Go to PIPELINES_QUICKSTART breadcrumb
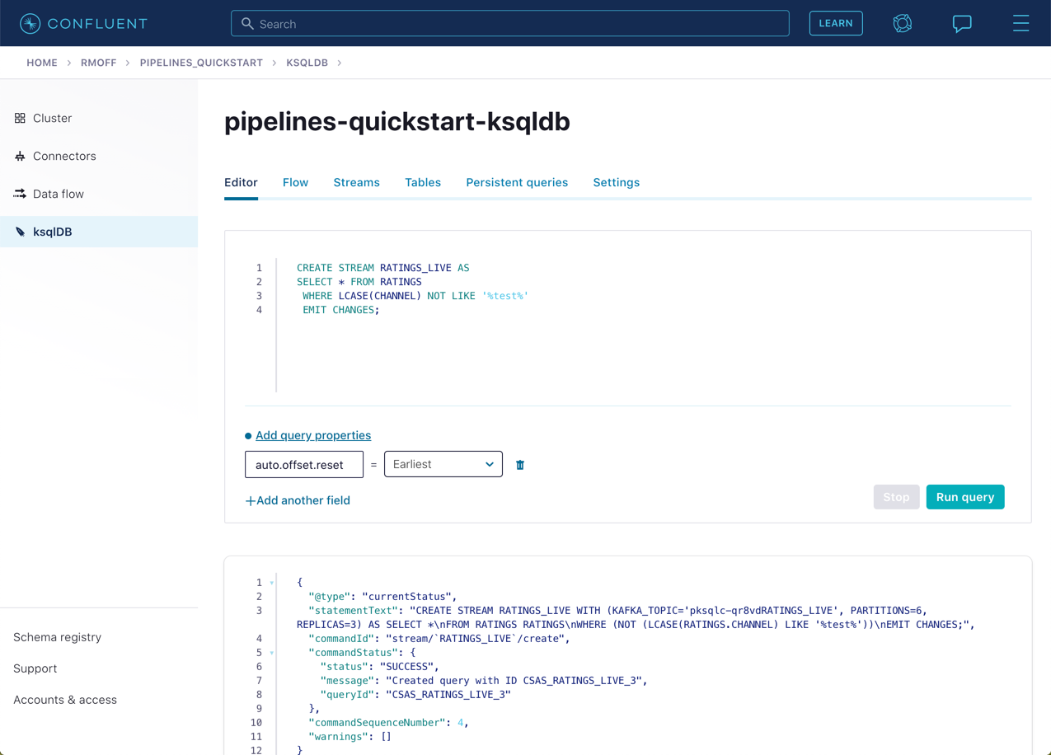Screen dimensions: 1051x755 [201, 63]
